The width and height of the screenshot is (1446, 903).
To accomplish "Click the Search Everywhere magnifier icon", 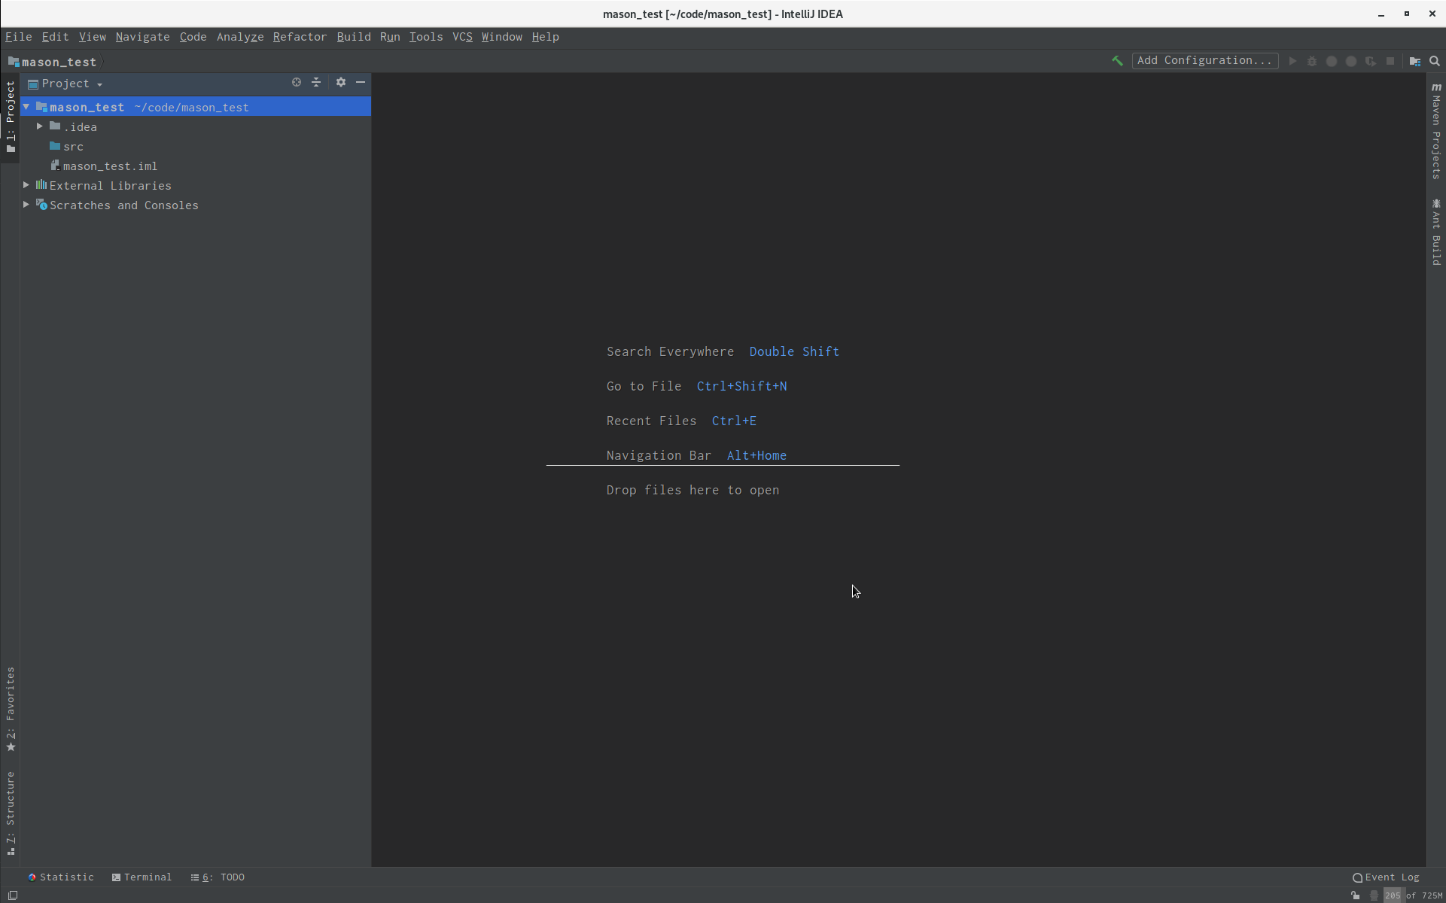I will [x=1435, y=61].
